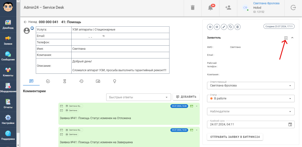The width and height of the screenshot is (302, 147).
Task: Click the tag label icon
Action: point(231,27)
